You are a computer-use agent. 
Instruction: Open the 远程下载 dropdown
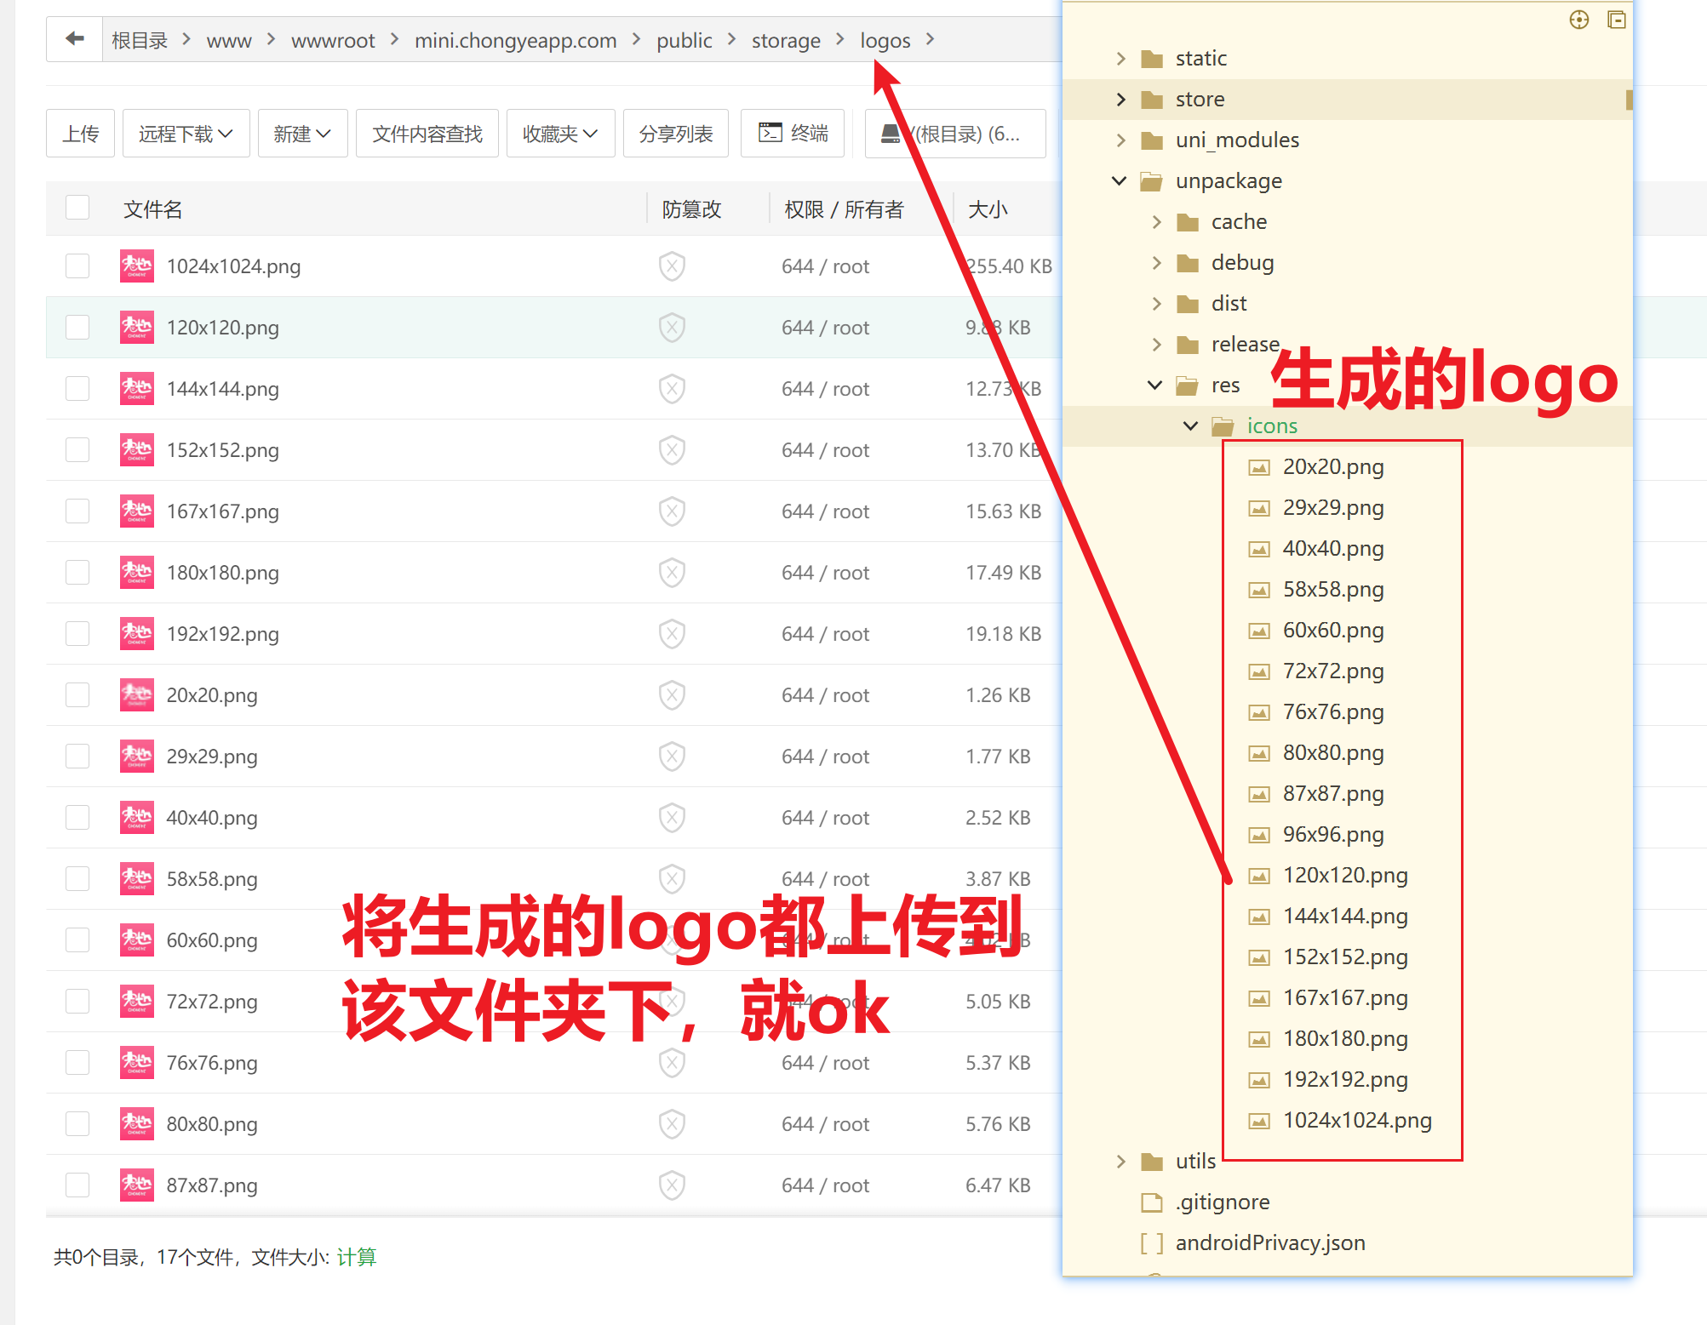tap(186, 134)
